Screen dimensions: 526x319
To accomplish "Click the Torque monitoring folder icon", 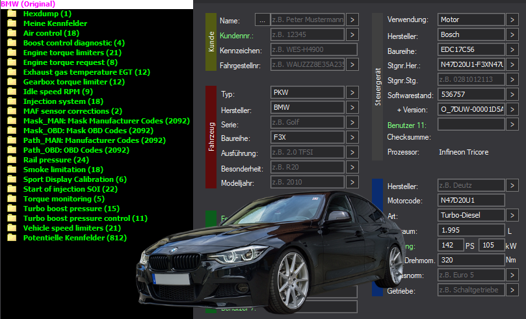I will 12,199.
